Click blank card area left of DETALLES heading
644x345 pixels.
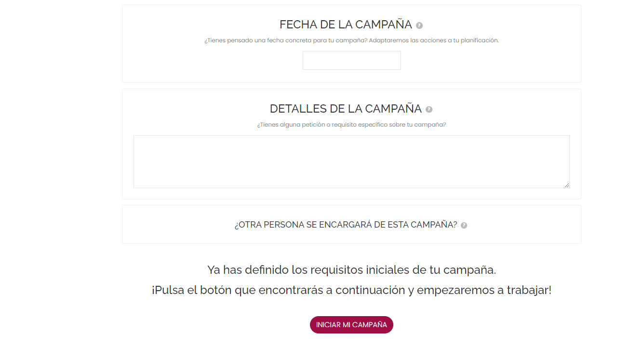click(193, 109)
